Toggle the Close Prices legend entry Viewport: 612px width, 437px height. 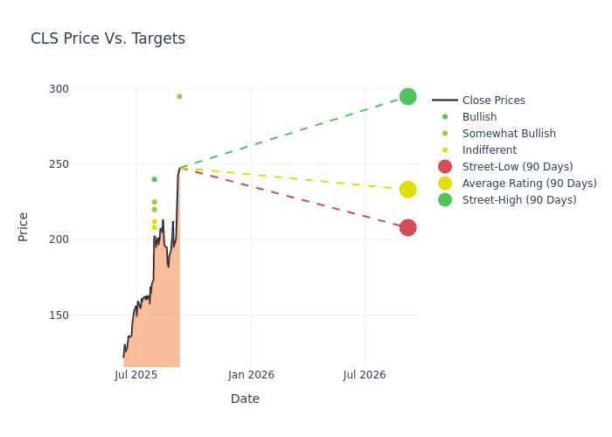tap(478, 101)
